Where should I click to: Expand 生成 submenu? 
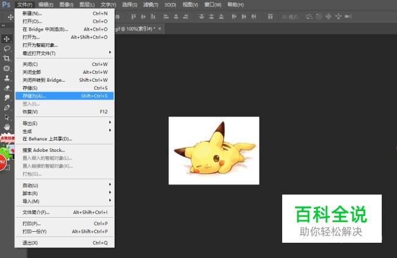[x=64, y=131]
